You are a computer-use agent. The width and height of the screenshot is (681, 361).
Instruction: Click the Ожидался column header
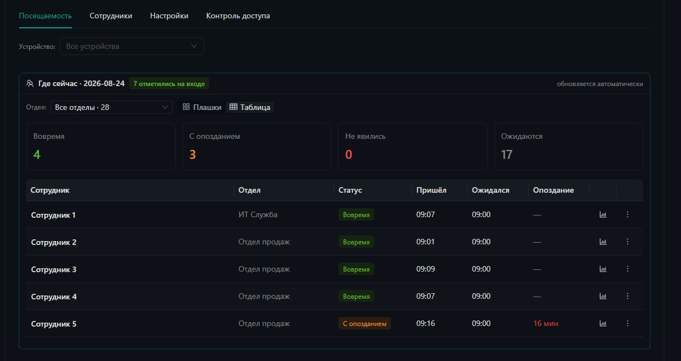tap(498, 190)
